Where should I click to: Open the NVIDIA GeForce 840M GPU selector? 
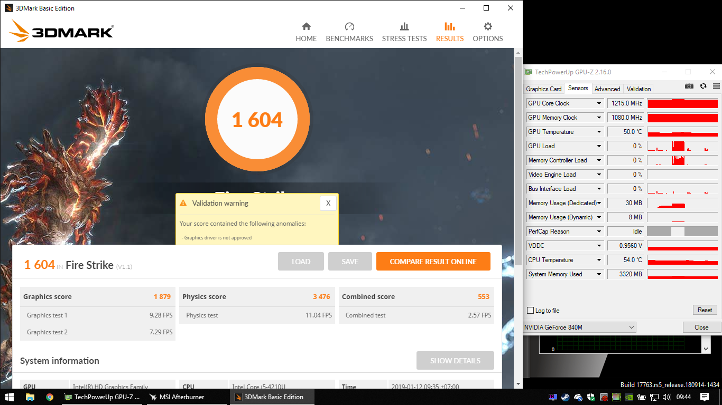tap(579, 327)
